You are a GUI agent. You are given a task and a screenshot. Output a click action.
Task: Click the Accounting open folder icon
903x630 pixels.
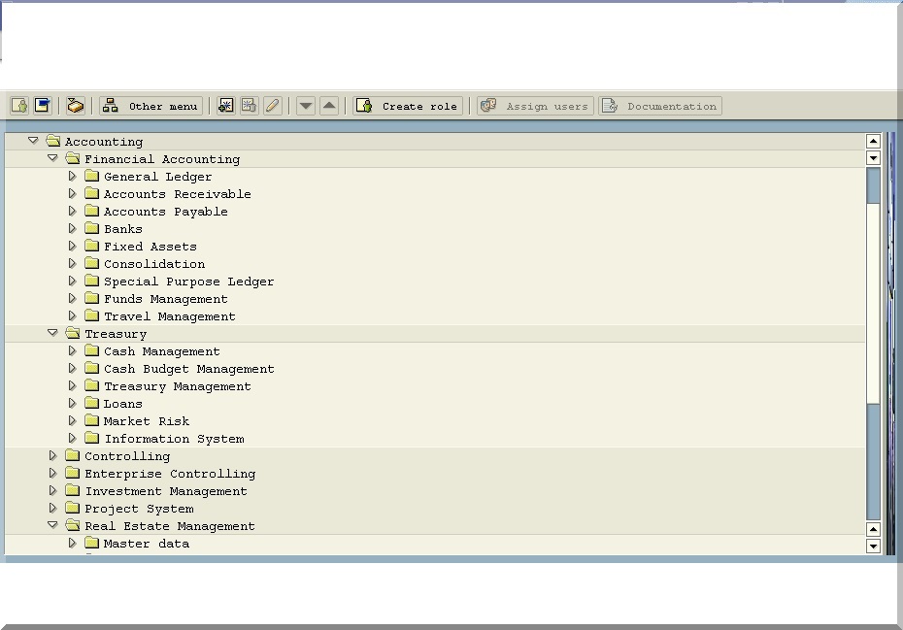pos(53,141)
